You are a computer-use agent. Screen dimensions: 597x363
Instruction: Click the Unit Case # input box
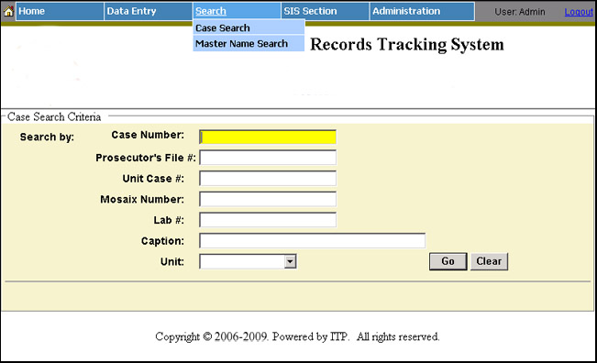[268, 179]
